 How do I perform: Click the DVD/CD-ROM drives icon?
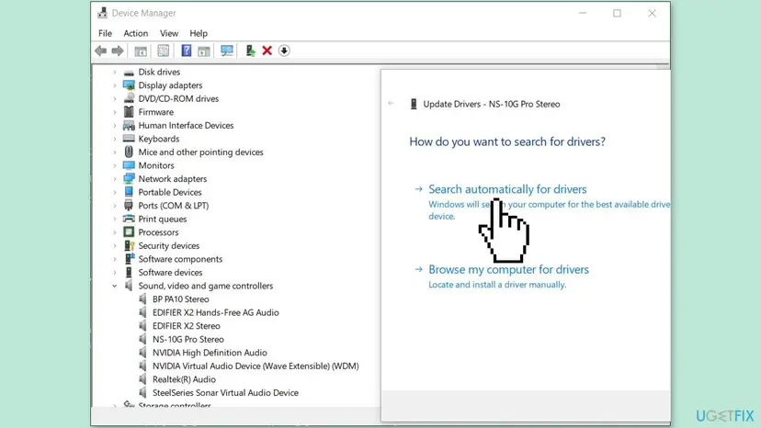[x=129, y=98]
